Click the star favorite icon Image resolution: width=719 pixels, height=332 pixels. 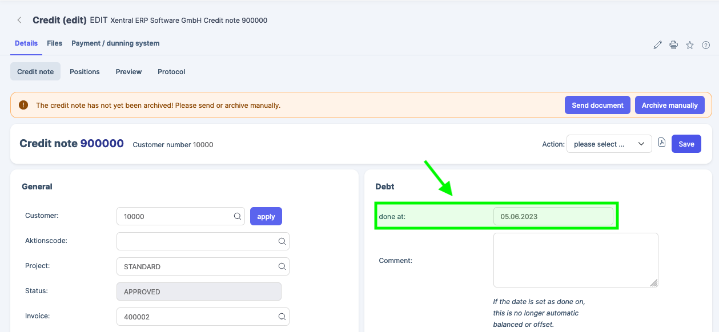(689, 44)
